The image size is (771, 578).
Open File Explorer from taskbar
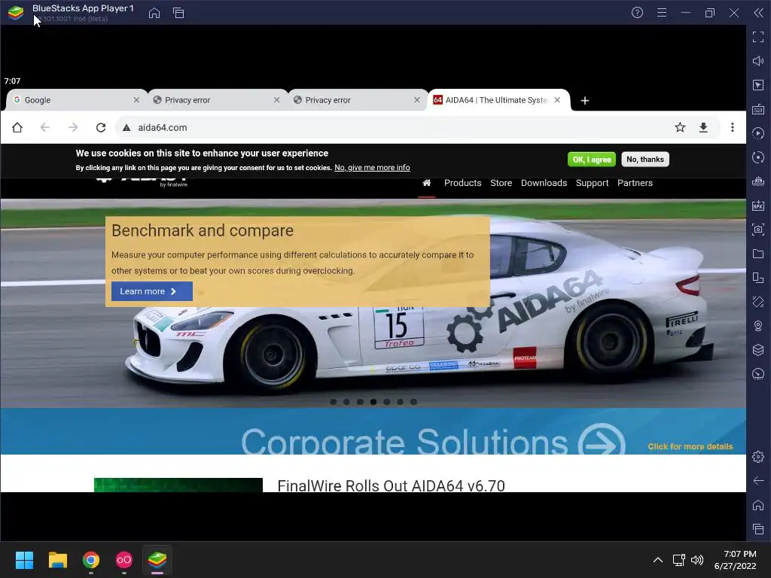[x=57, y=560]
